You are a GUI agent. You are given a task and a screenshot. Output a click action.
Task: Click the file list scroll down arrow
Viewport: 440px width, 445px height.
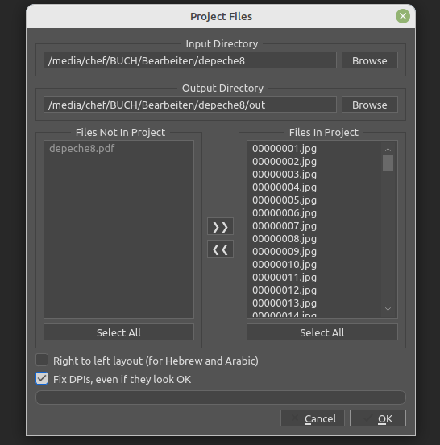(388, 309)
